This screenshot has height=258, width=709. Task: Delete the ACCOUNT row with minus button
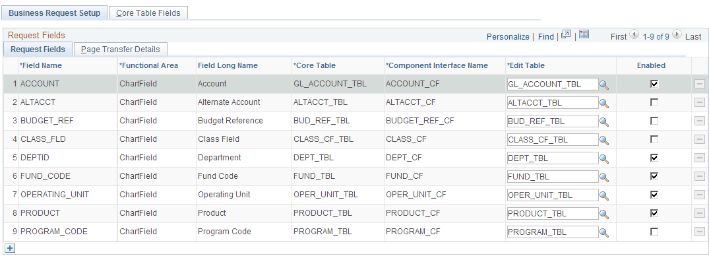tap(700, 84)
